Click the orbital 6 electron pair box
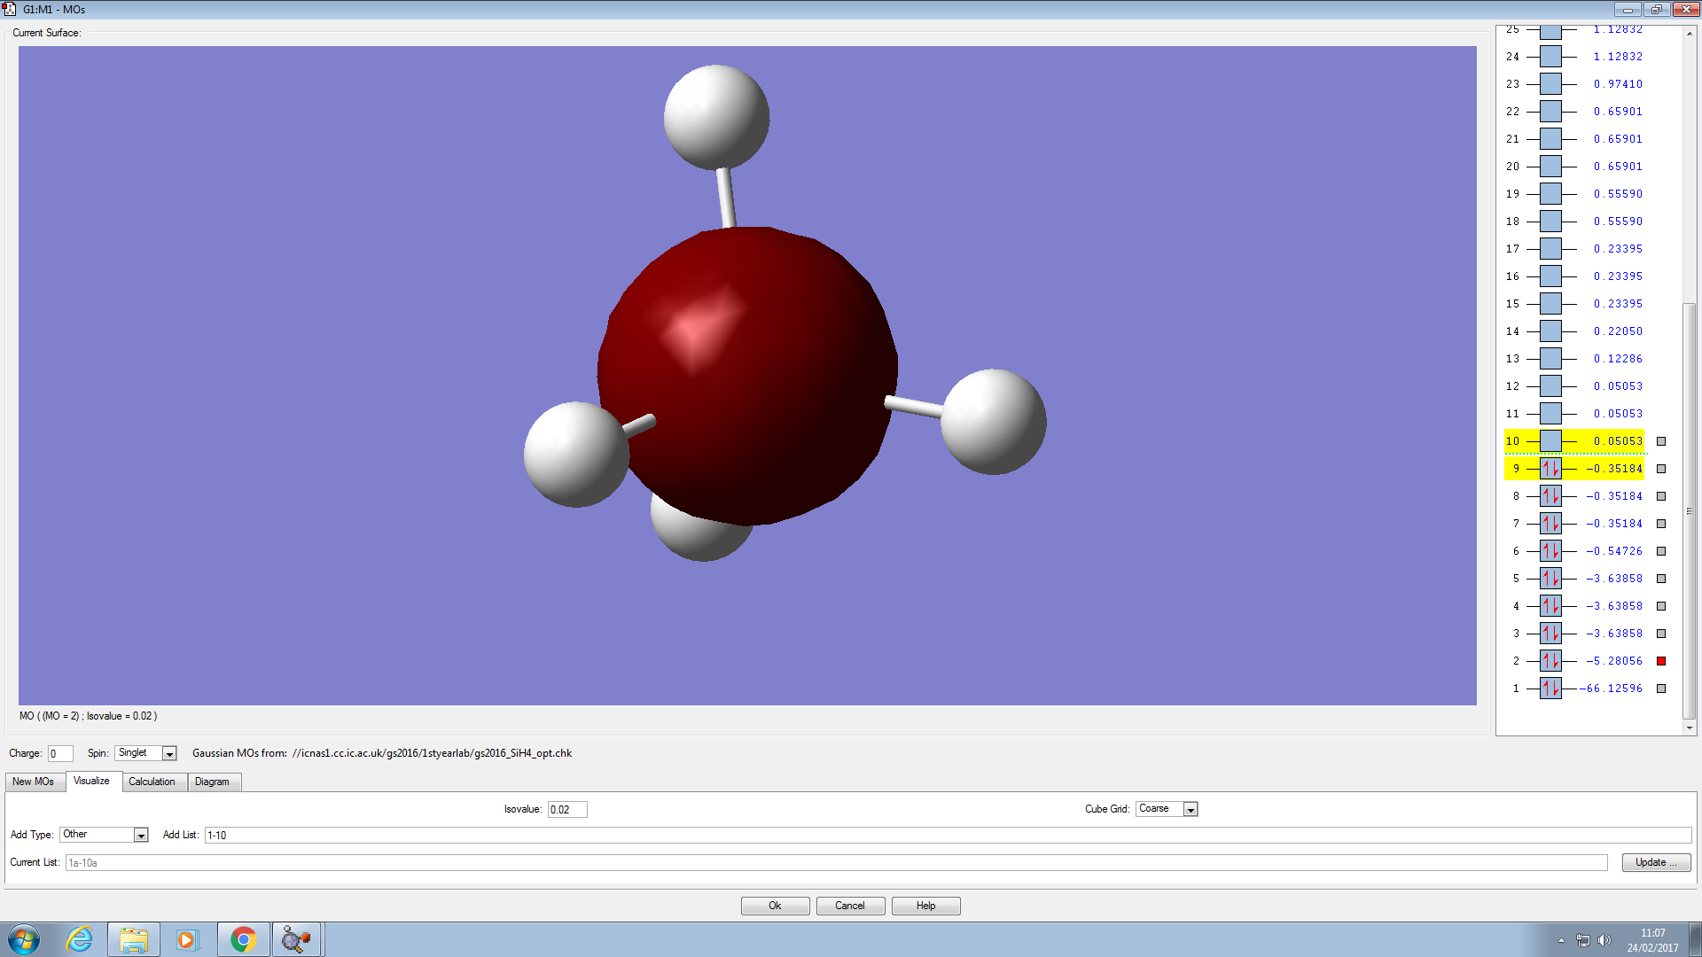 (x=1550, y=551)
